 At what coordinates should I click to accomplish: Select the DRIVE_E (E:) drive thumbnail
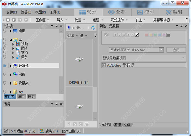coord(79,62)
